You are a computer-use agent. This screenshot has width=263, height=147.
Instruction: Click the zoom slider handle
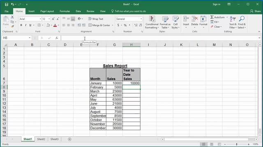[237, 144]
